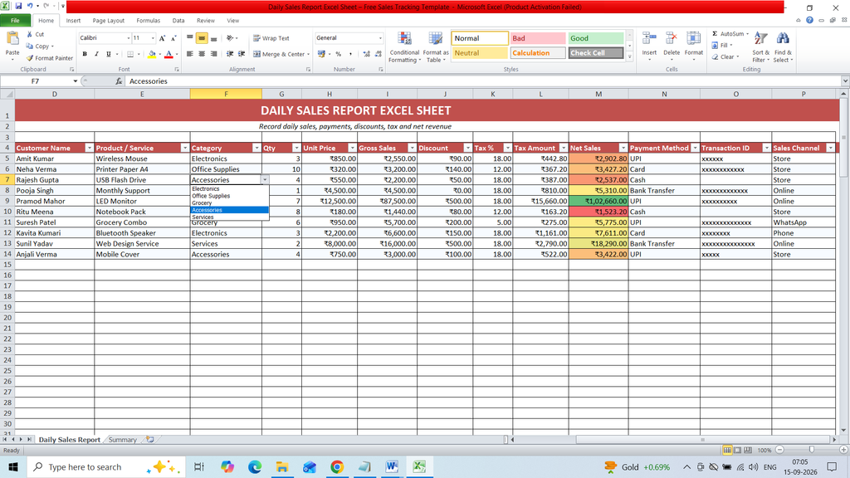Open the Customer Name filter dropdown

90,148
